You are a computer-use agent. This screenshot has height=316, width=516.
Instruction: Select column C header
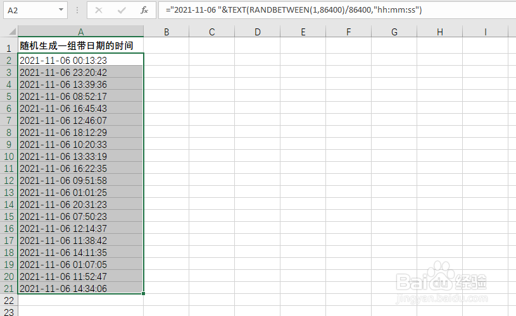[x=211, y=32]
